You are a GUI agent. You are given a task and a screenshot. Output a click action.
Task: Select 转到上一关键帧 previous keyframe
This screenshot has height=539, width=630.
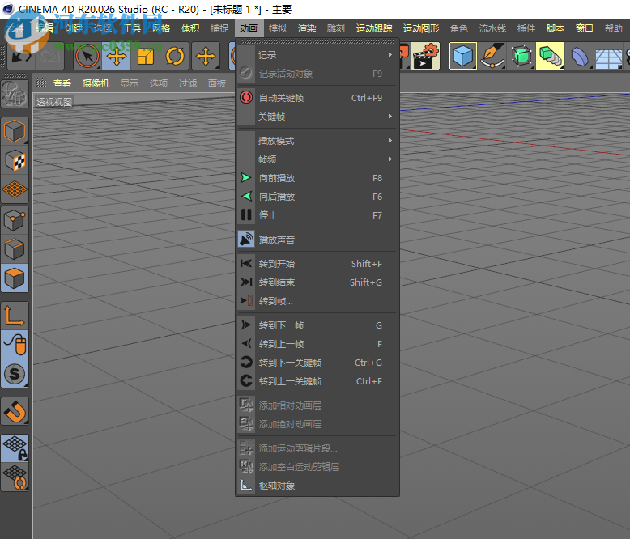[317, 381]
